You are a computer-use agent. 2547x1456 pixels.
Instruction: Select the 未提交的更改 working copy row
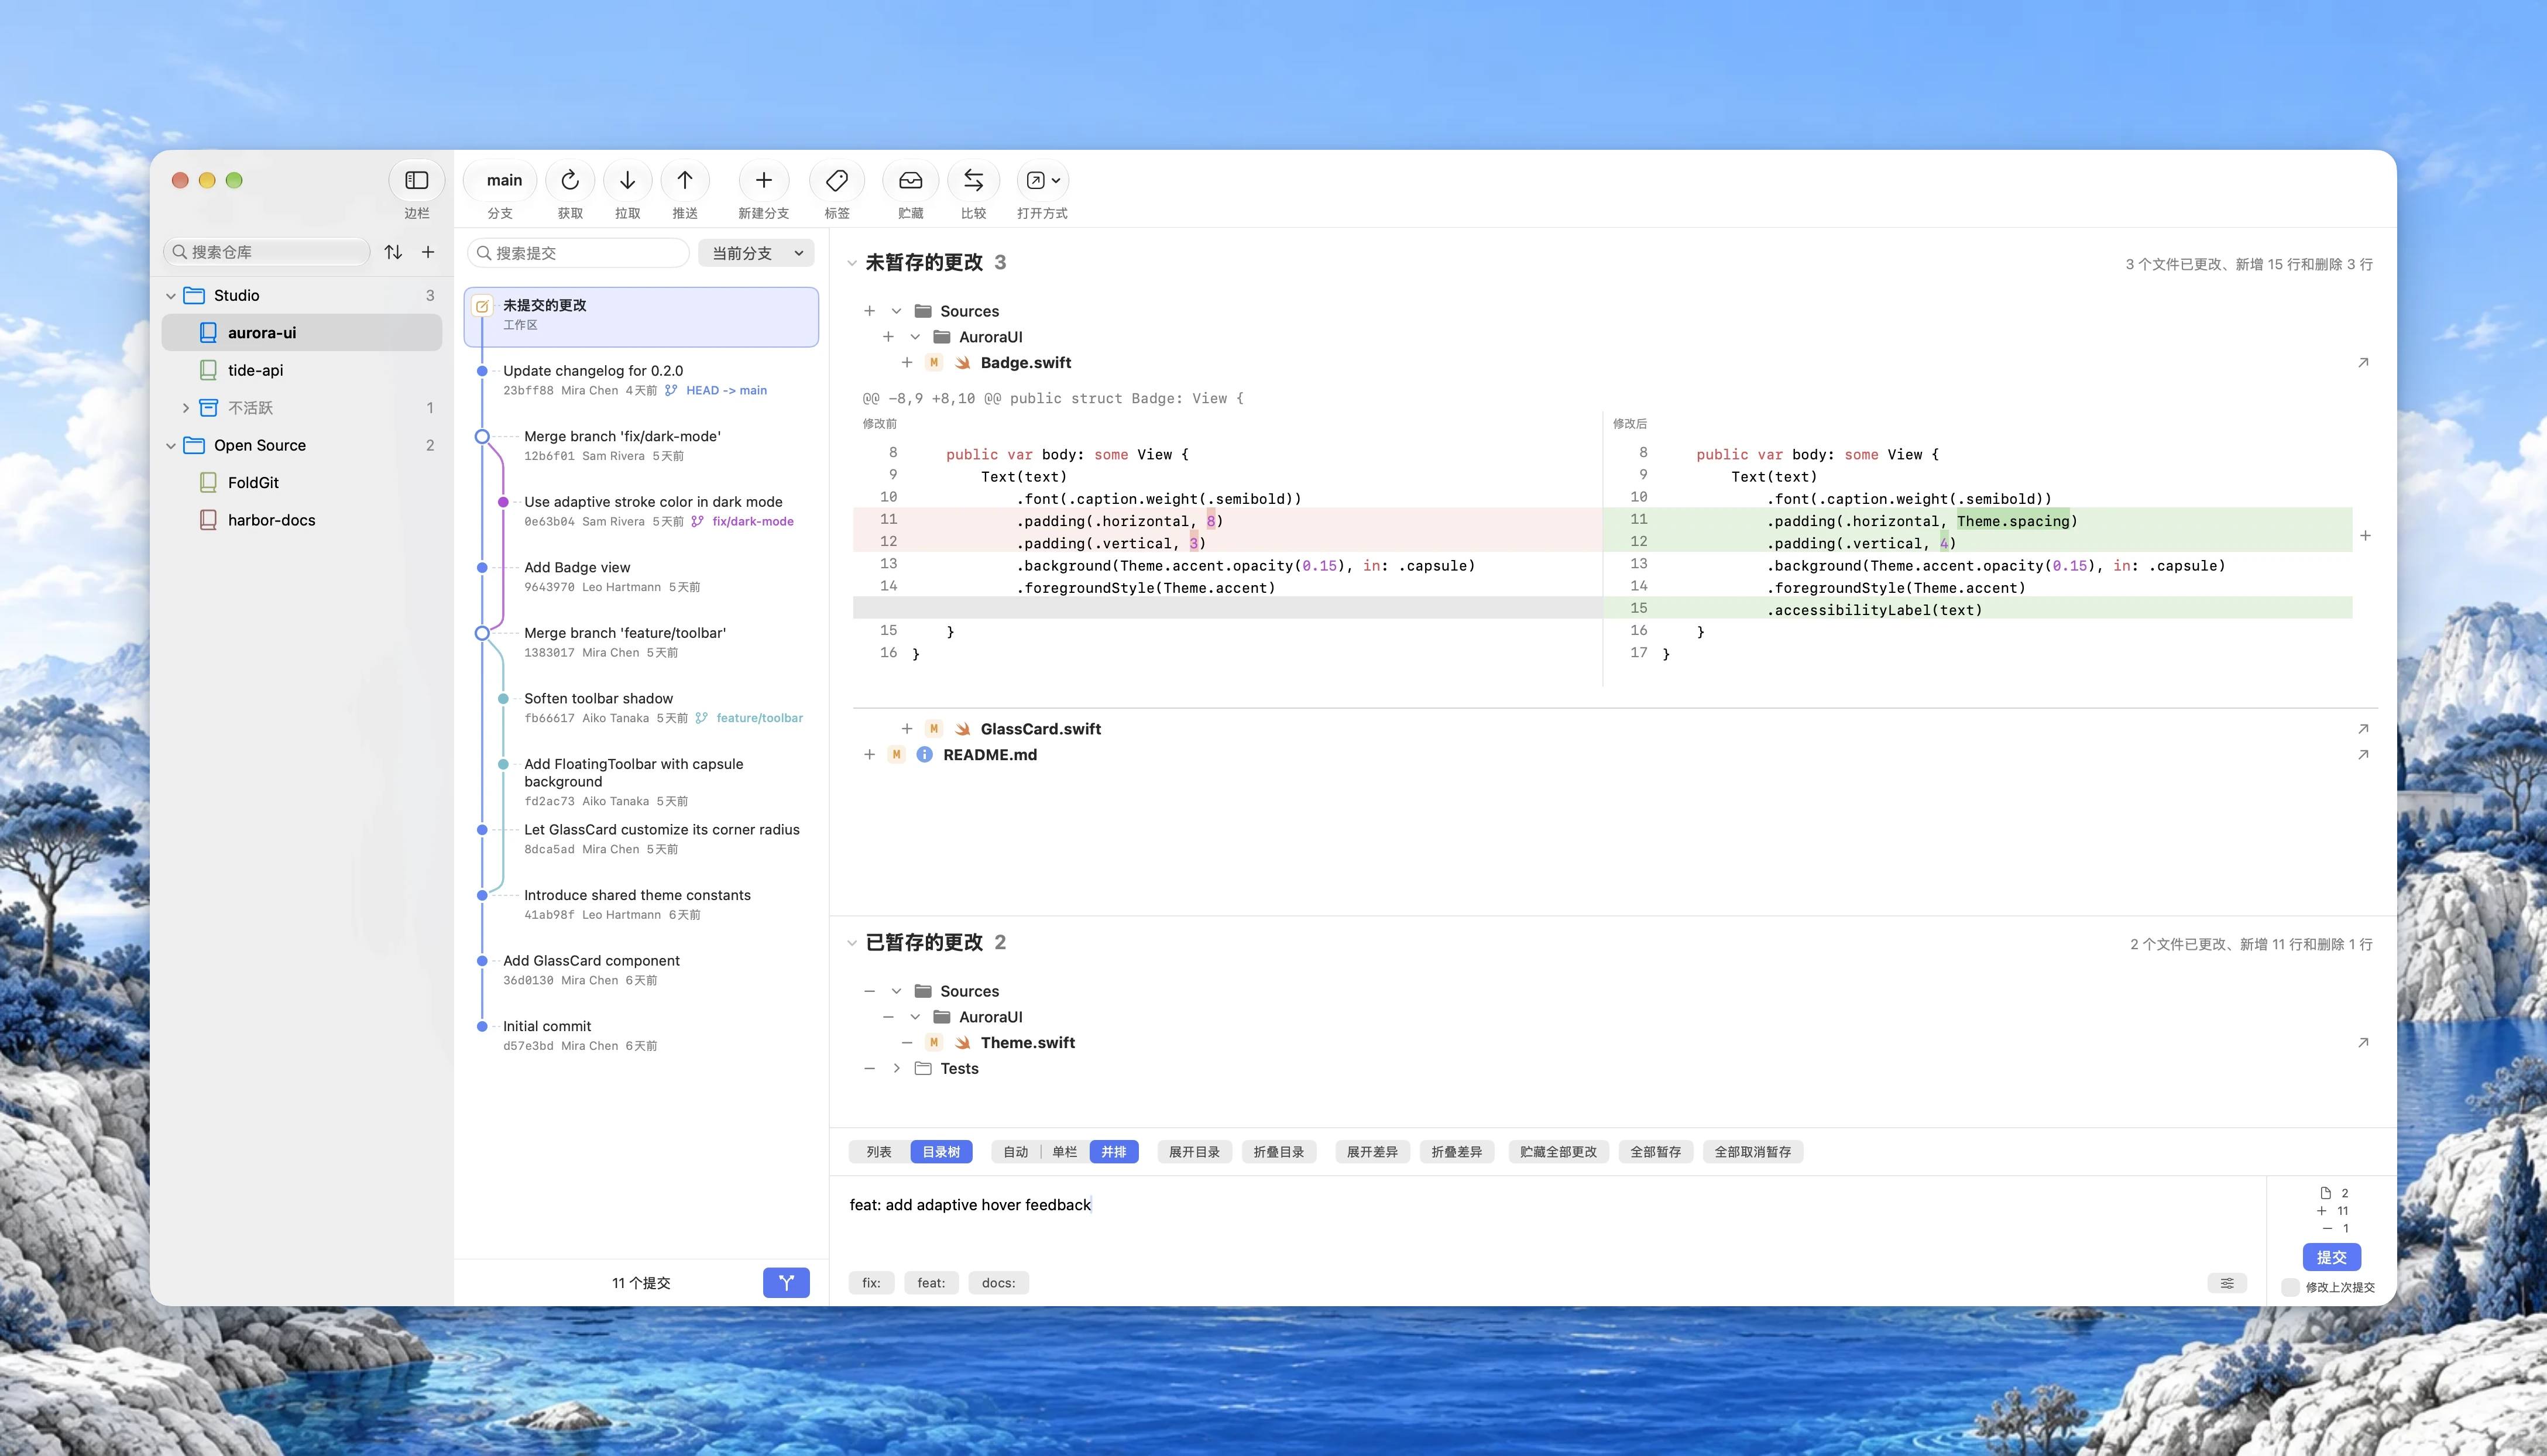(641, 316)
